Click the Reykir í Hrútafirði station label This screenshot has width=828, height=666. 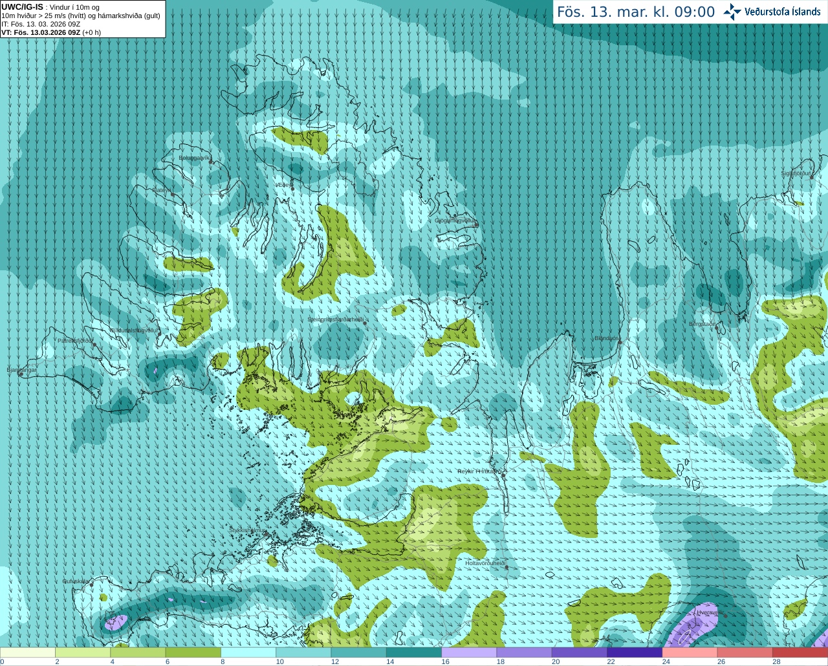tap(479, 471)
